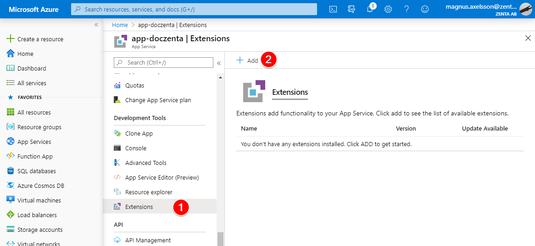The height and width of the screenshot is (246, 535).
Task: Open directory and subscription filter icon
Action: [352, 9]
